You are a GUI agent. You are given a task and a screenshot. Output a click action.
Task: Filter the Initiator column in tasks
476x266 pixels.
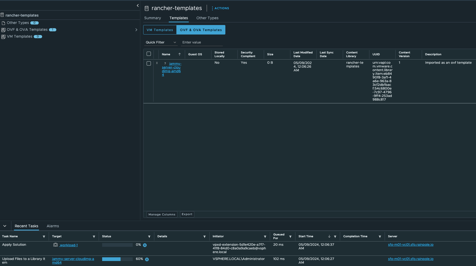pos(265,237)
